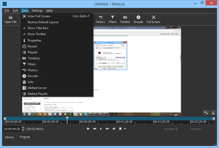Uncheck Show Title Bars in View menu
Viewport: 219px width, 148px height.
[x=38, y=28]
